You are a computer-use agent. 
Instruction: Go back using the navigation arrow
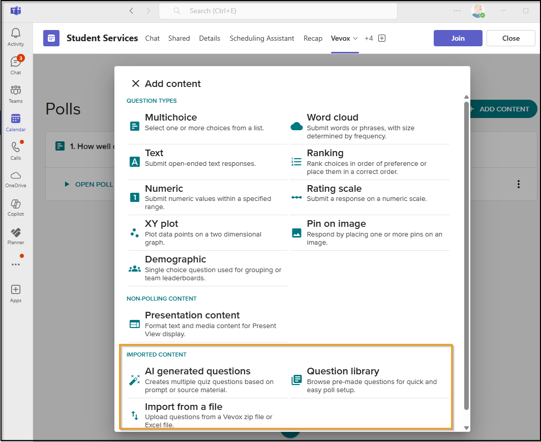point(132,11)
